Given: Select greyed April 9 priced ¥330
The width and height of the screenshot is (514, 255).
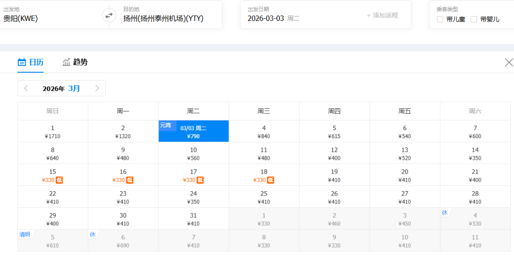Looking at the screenshot, I should pos(334,241).
